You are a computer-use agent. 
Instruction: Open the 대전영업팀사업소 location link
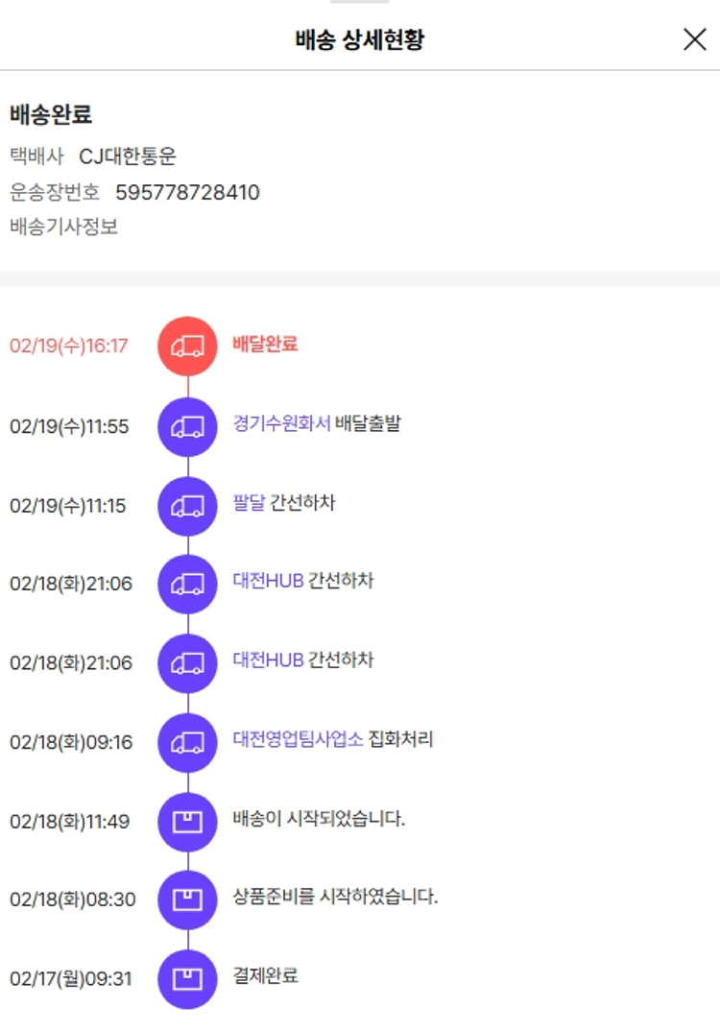pos(298,740)
